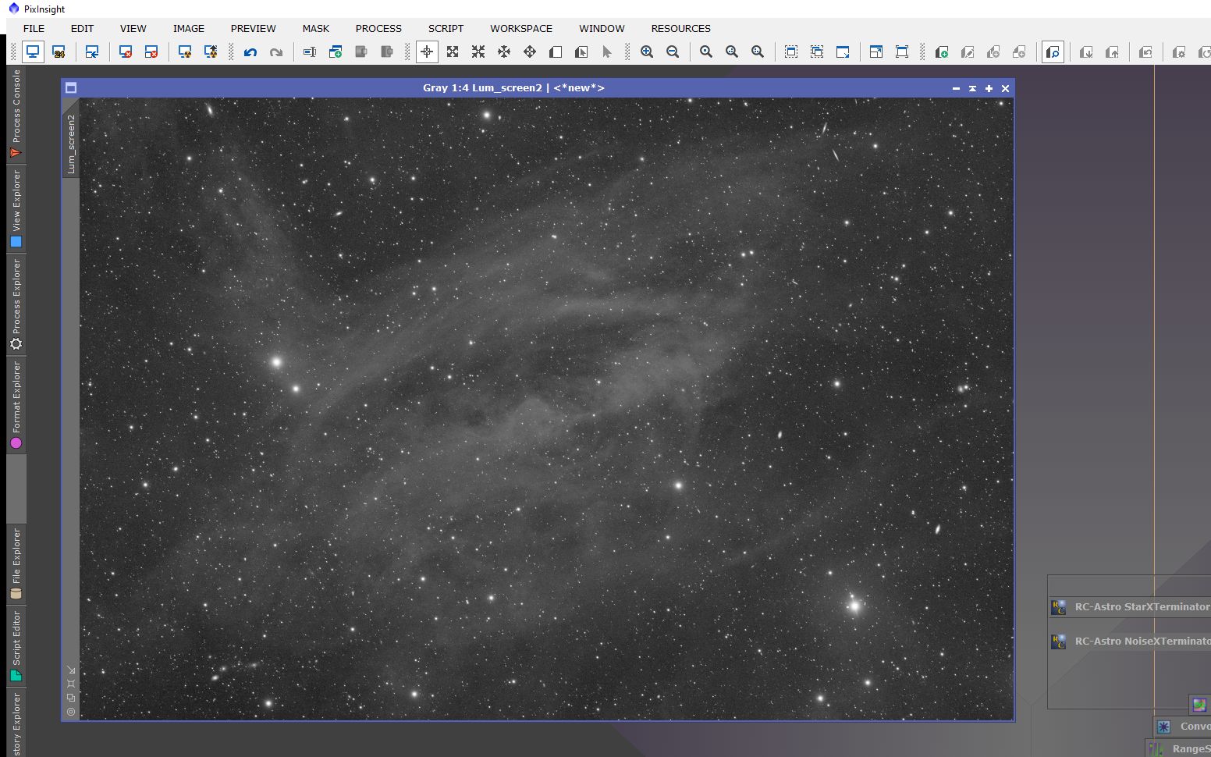Open the Process Explorer side tab
The image size is (1211, 757).
coord(16,304)
